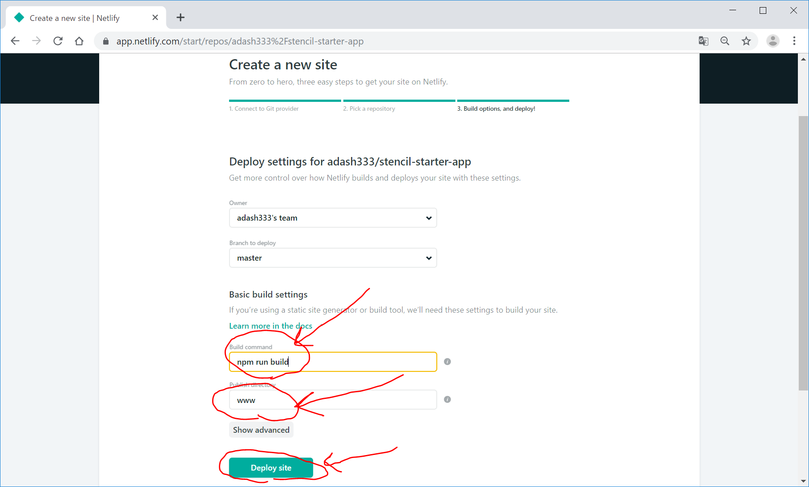Go to browser home page

coord(79,41)
